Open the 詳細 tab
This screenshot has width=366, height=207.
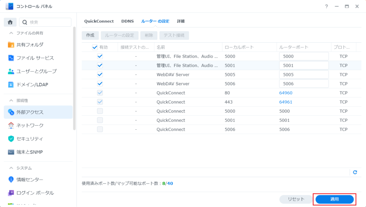pos(180,21)
